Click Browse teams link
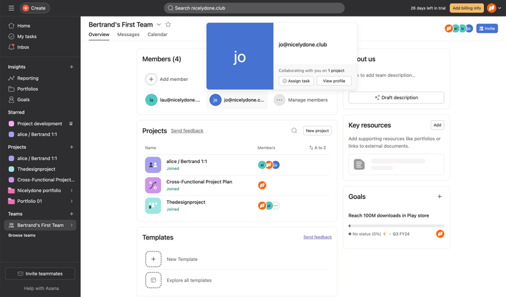The image size is (506, 297). (x=22, y=236)
